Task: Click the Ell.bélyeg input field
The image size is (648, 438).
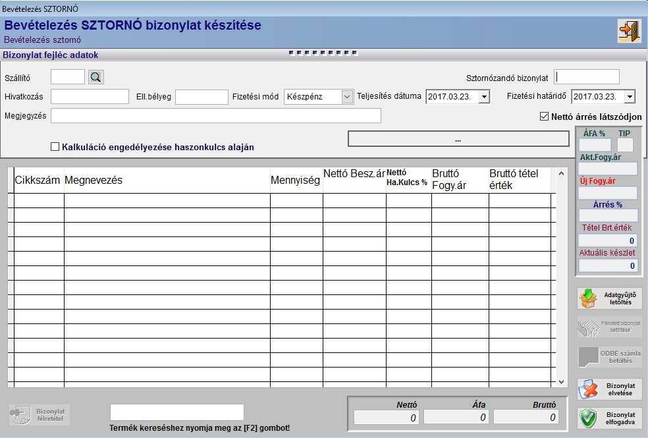Action: pyautogui.click(x=202, y=97)
